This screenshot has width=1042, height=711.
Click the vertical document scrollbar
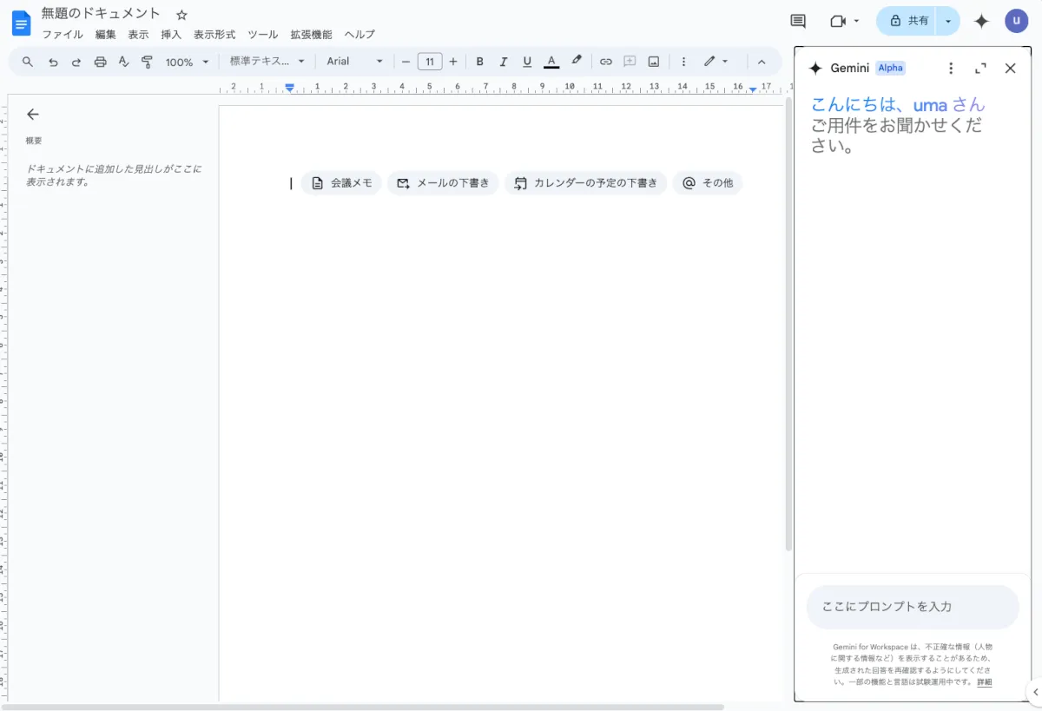788,326
